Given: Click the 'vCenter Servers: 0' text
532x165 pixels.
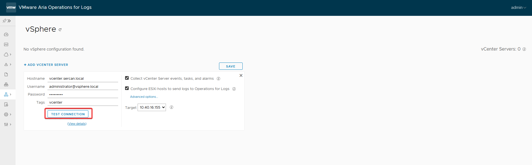Looking at the screenshot, I should coord(501,49).
